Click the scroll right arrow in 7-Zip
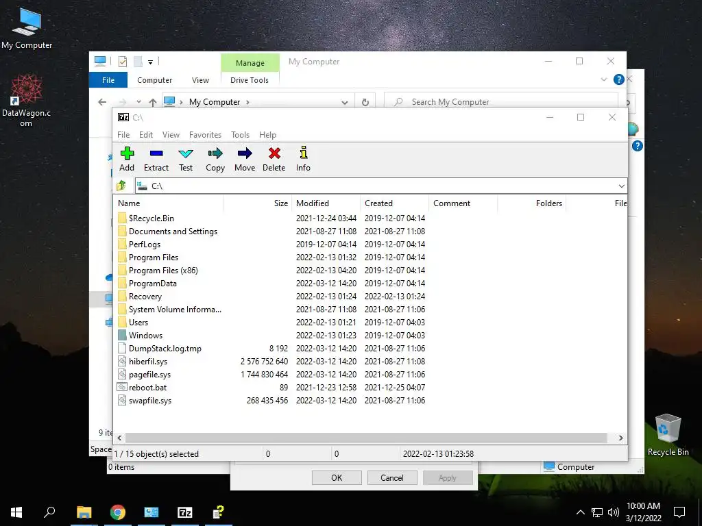The image size is (702, 526). [x=620, y=438]
